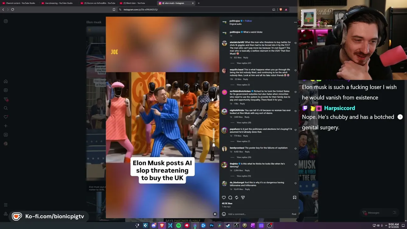Submit the comment with the Post button
407x229 pixels.
[x=294, y=214]
